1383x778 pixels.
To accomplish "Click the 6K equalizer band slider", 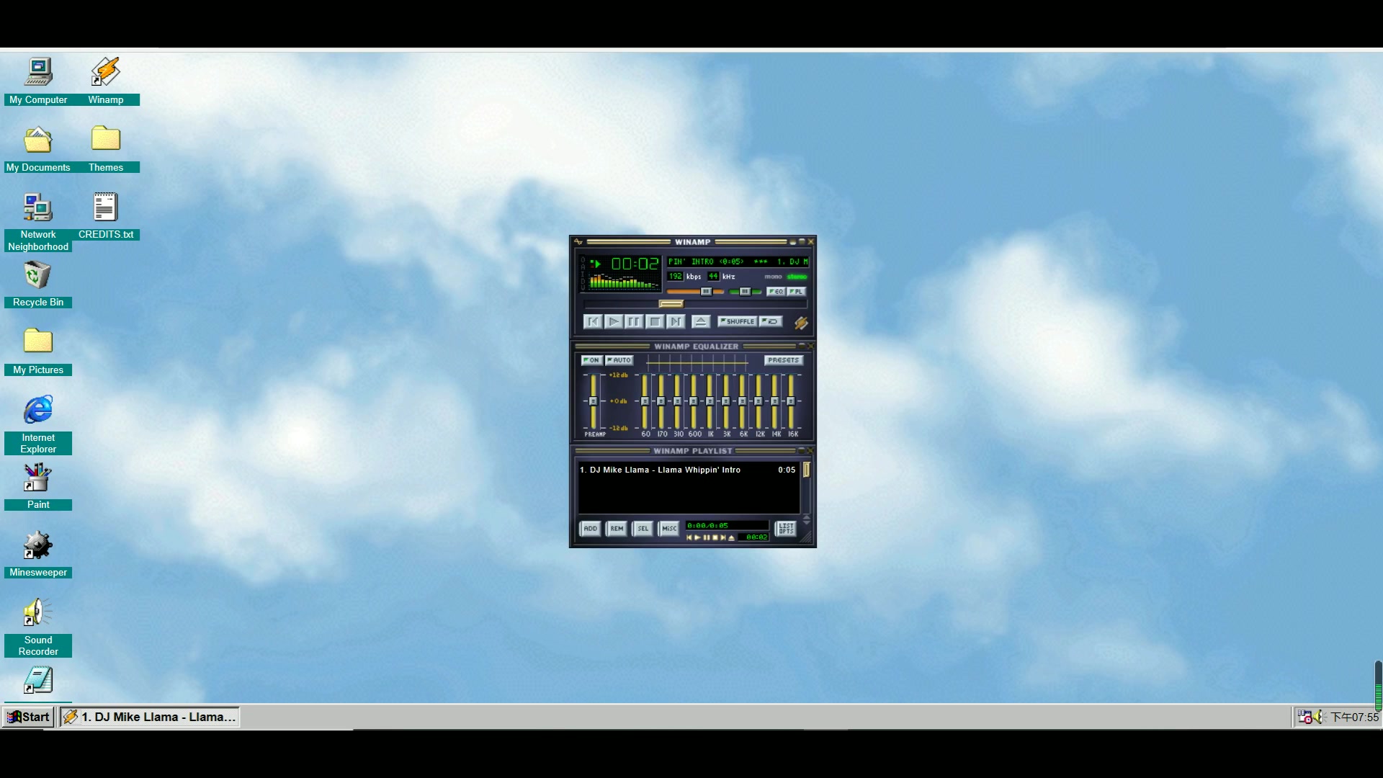I will [x=743, y=401].
